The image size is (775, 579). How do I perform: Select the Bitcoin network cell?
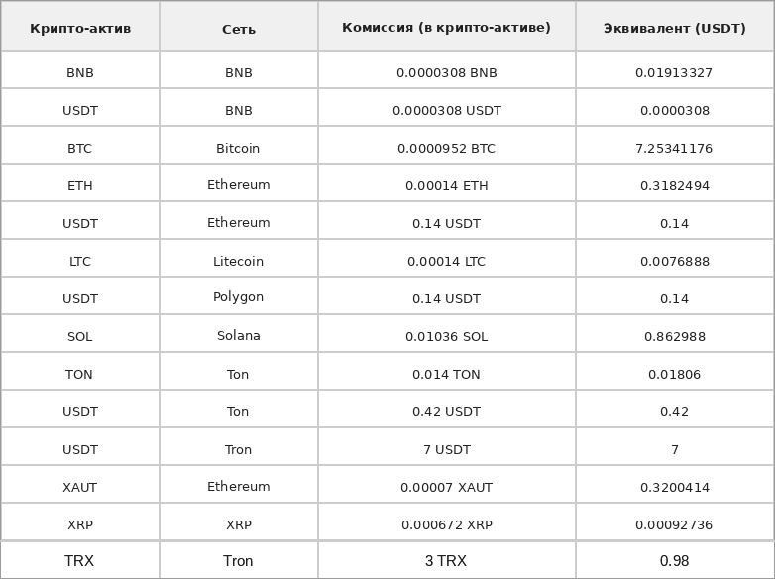[x=239, y=148]
